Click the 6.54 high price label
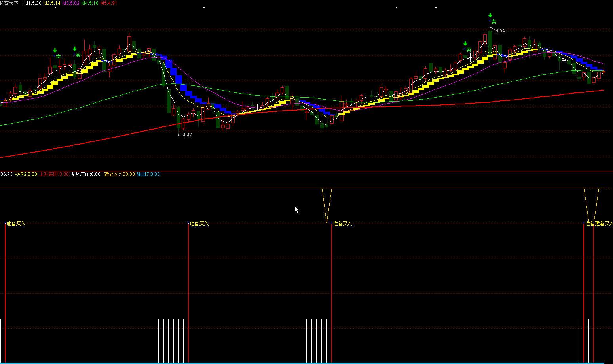 click(x=500, y=31)
